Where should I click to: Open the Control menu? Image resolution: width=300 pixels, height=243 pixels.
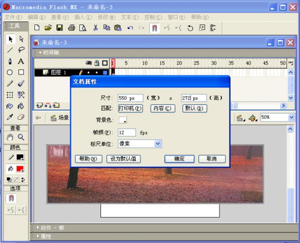[153, 17]
